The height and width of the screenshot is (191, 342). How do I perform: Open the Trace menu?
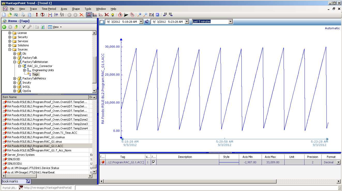[33, 9]
